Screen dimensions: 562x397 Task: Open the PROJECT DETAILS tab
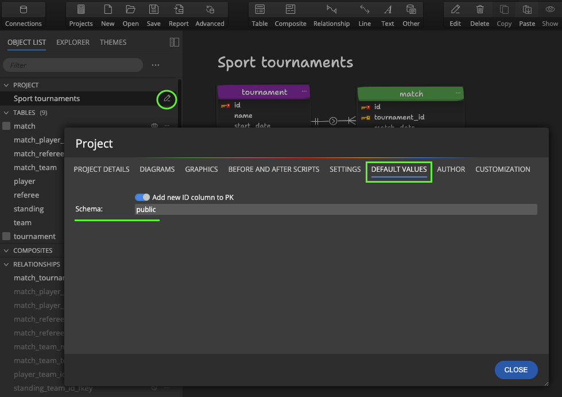point(102,169)
